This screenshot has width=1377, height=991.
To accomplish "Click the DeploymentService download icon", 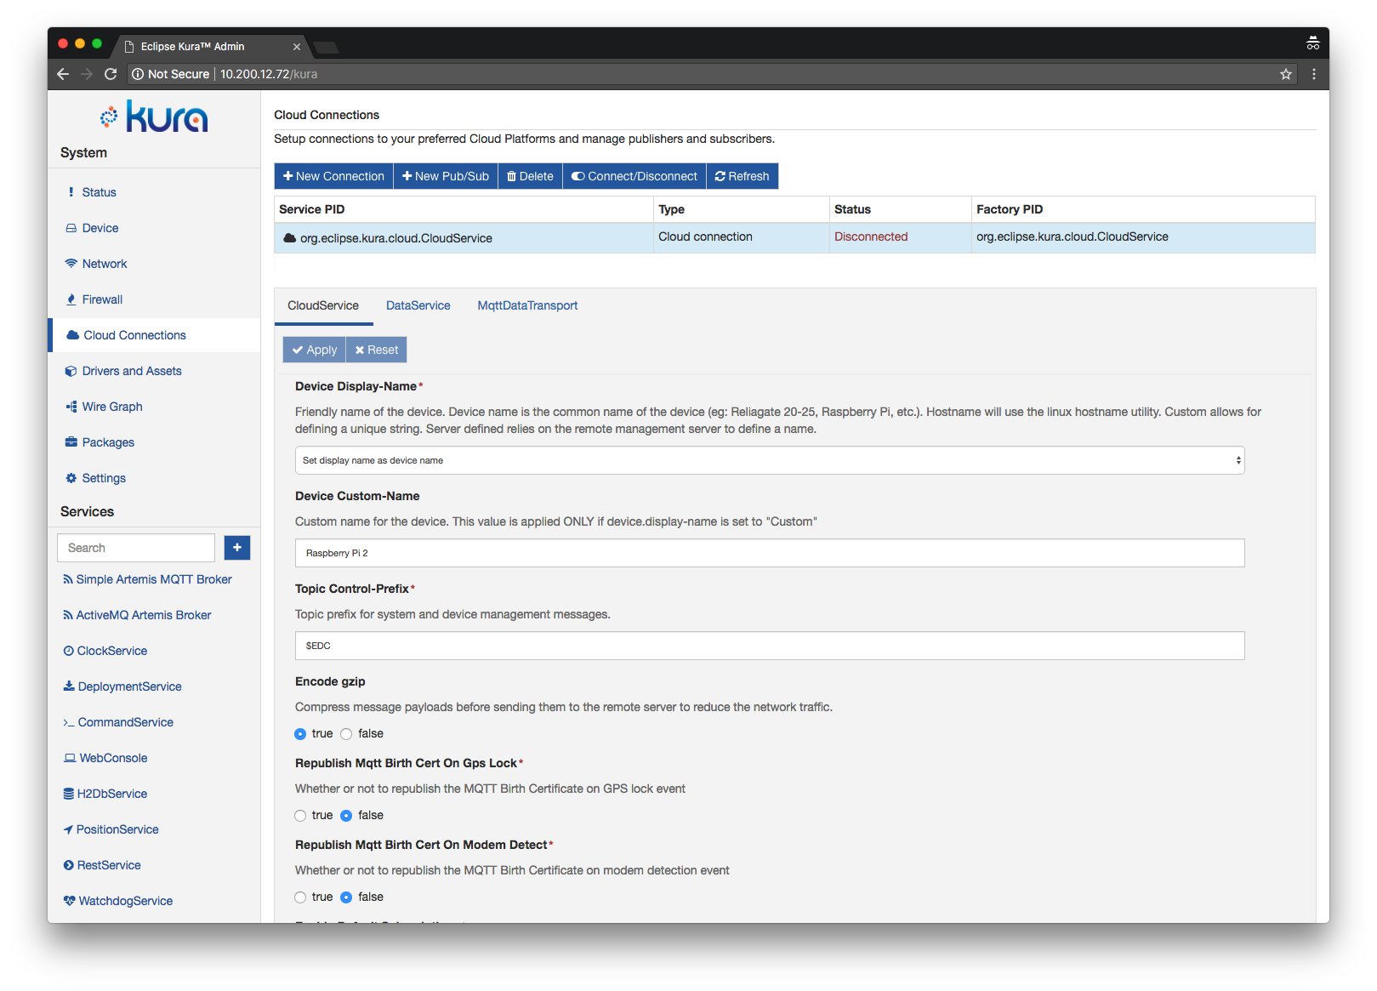I will (69, 686).
